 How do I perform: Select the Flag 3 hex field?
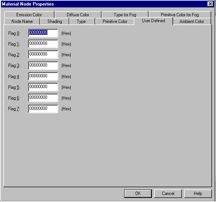point(43,65)
